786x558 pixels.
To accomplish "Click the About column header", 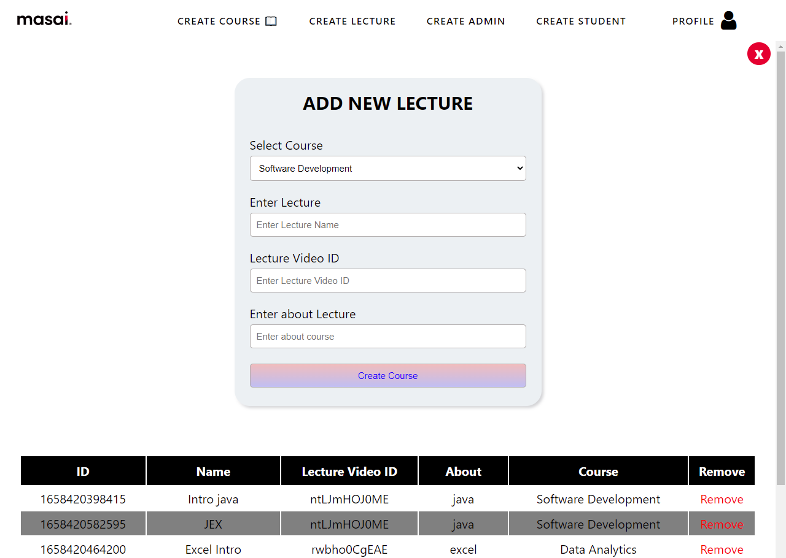I will click(x=463, y=471).
